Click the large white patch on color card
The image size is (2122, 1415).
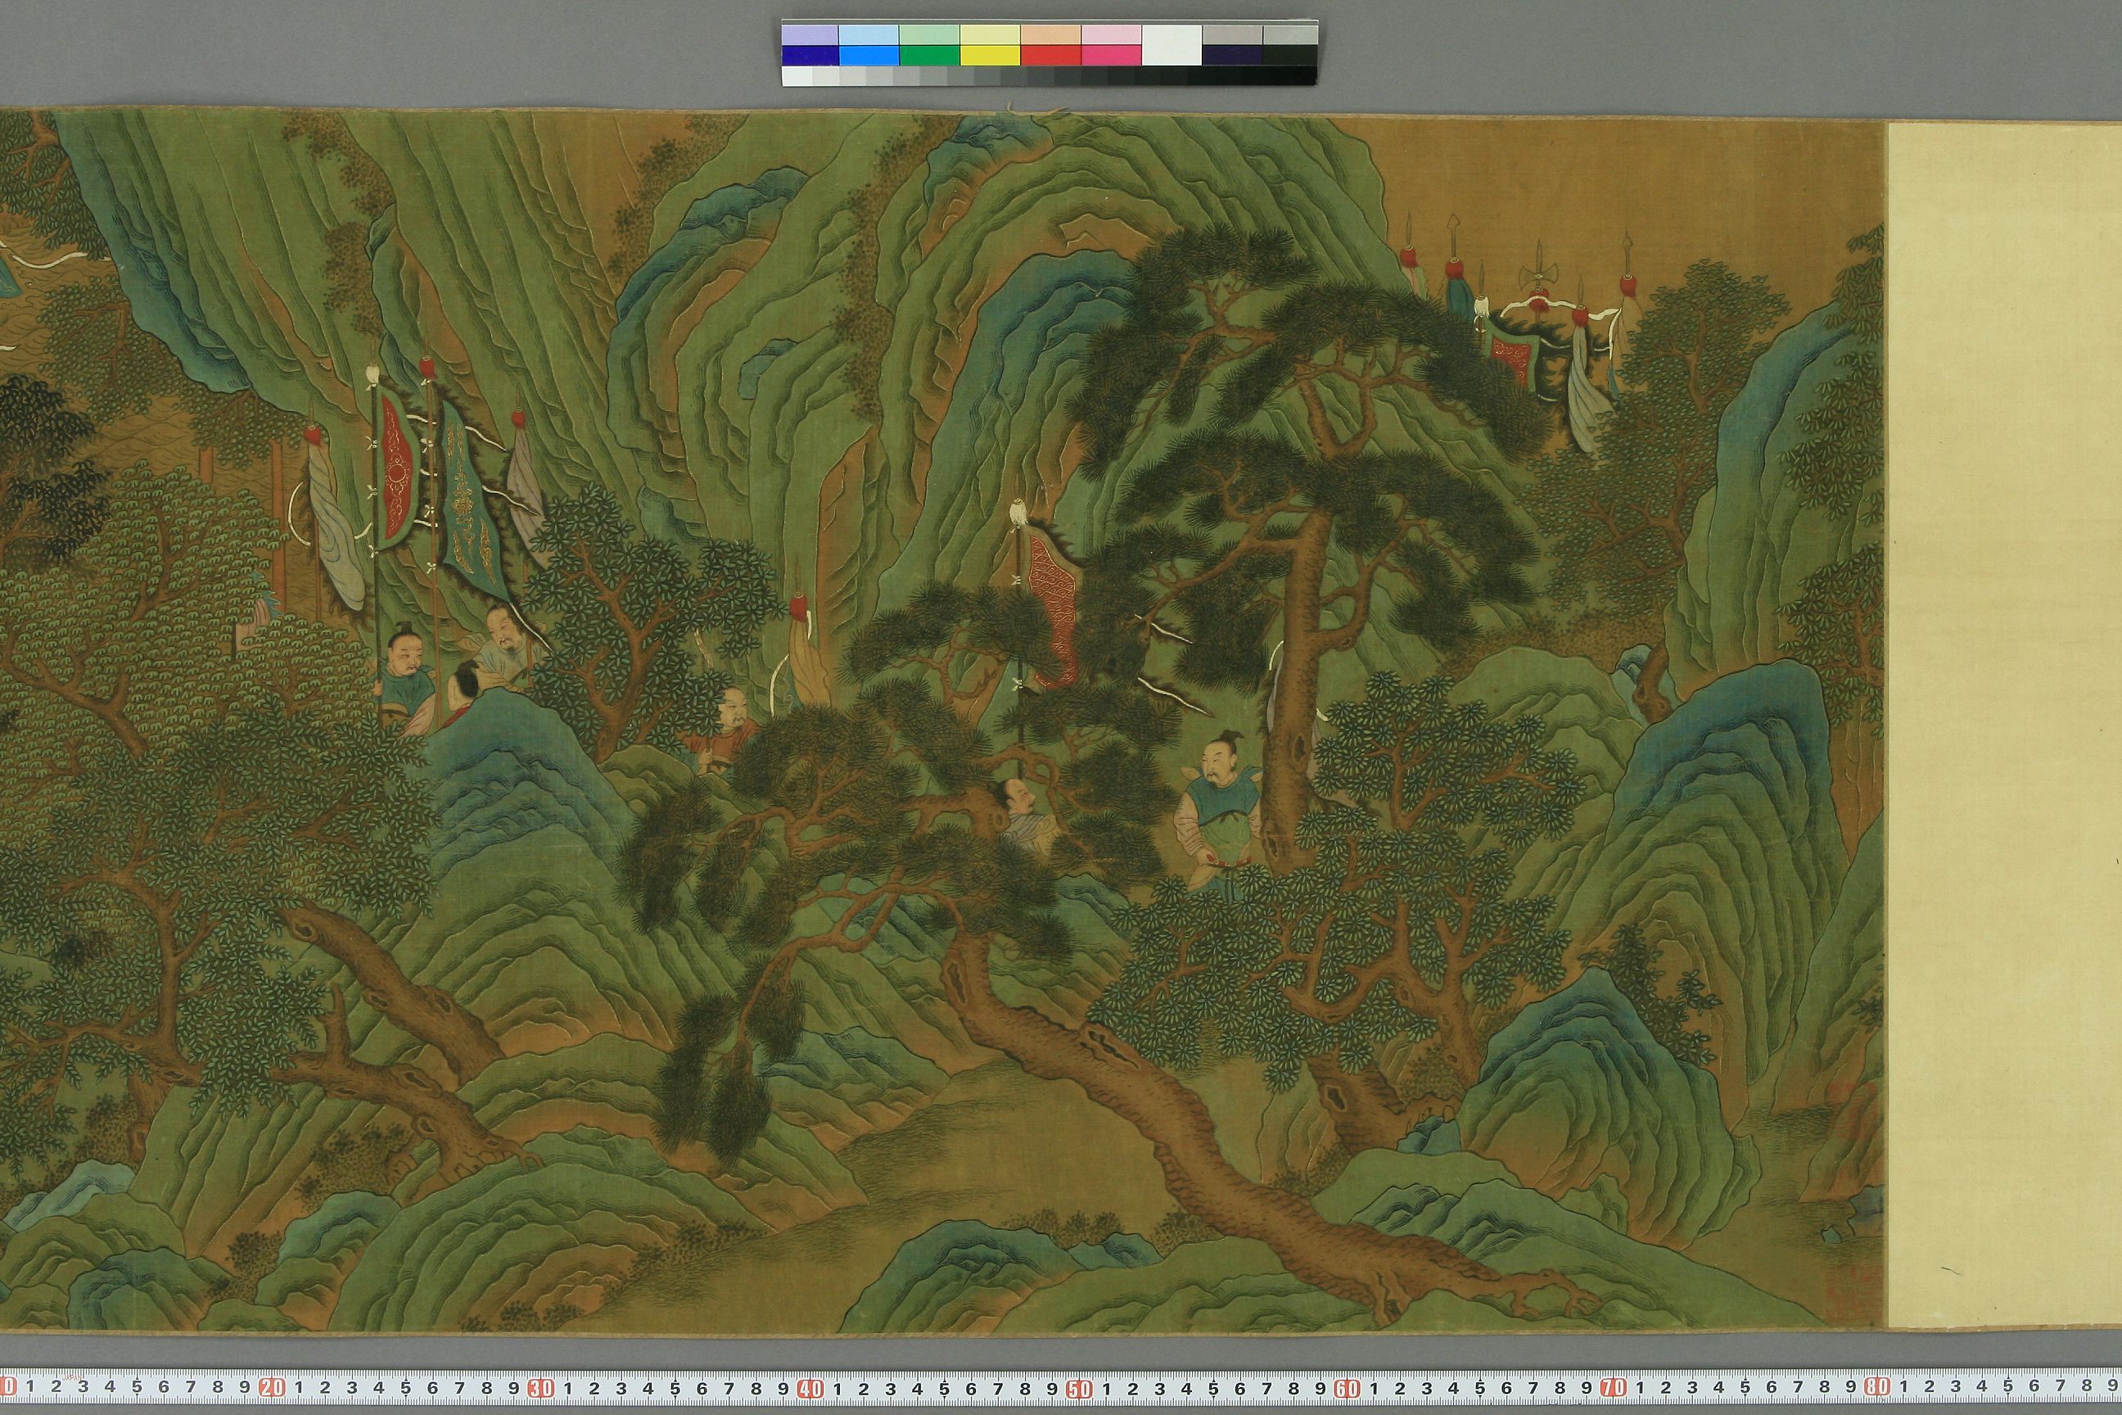pos(1171,44)
